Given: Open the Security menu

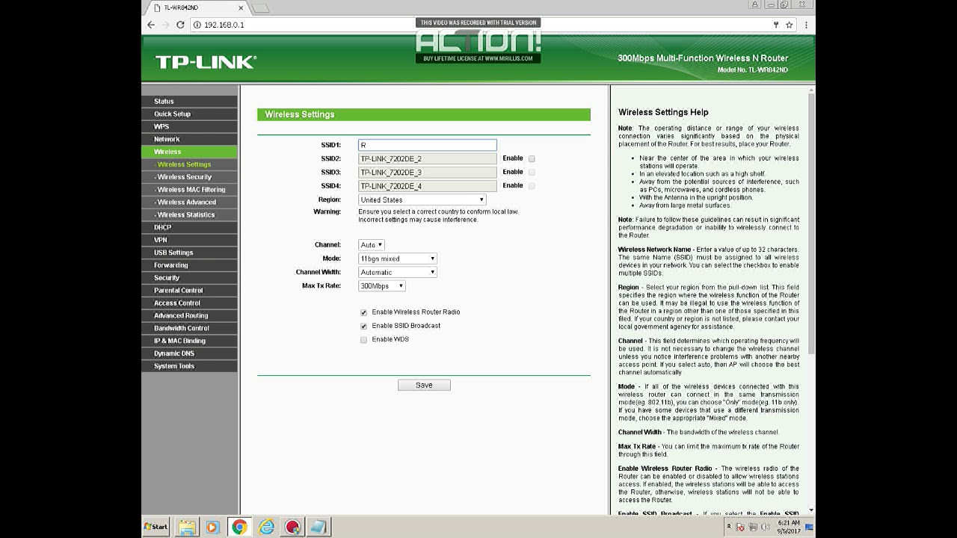Looking at the screenshot, I should (190, 278).
